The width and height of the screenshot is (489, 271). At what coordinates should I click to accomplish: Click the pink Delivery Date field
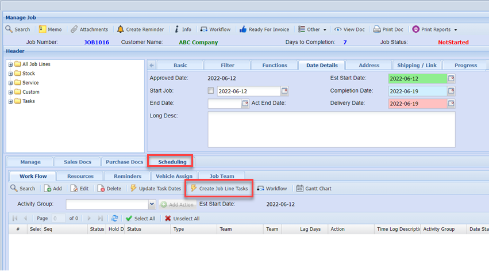[x=417, y=104]
